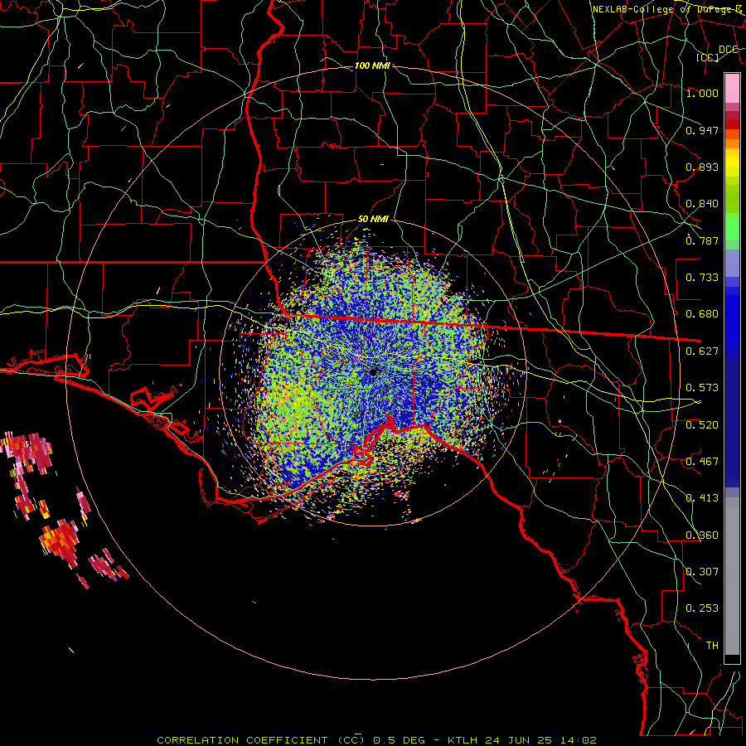Select the 0.307 scale value
The height and width of the screenshot is (746, 746).
click(x=702, y=572)
